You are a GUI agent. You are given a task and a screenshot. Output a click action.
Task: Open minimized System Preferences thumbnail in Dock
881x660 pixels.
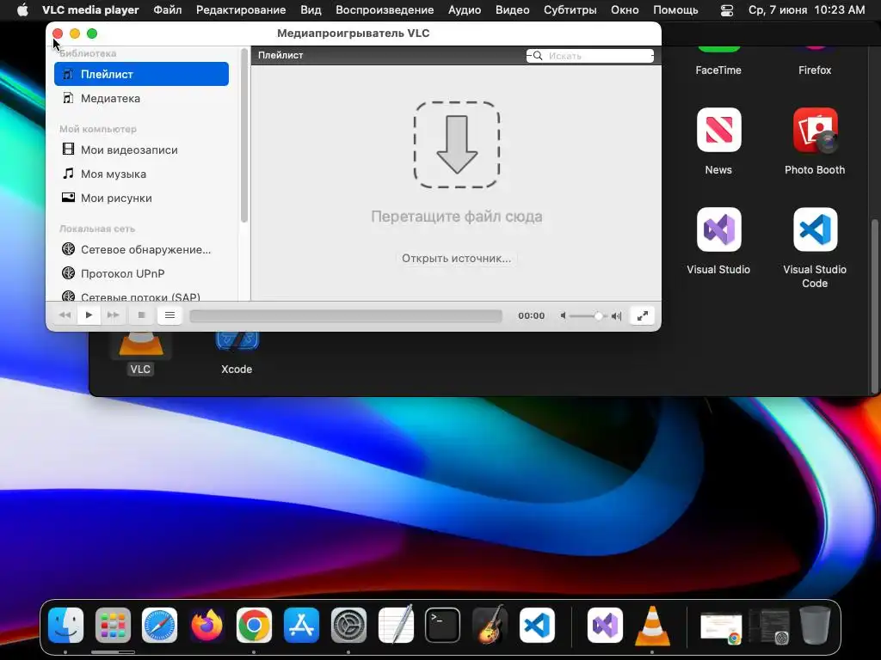point(769,626)
